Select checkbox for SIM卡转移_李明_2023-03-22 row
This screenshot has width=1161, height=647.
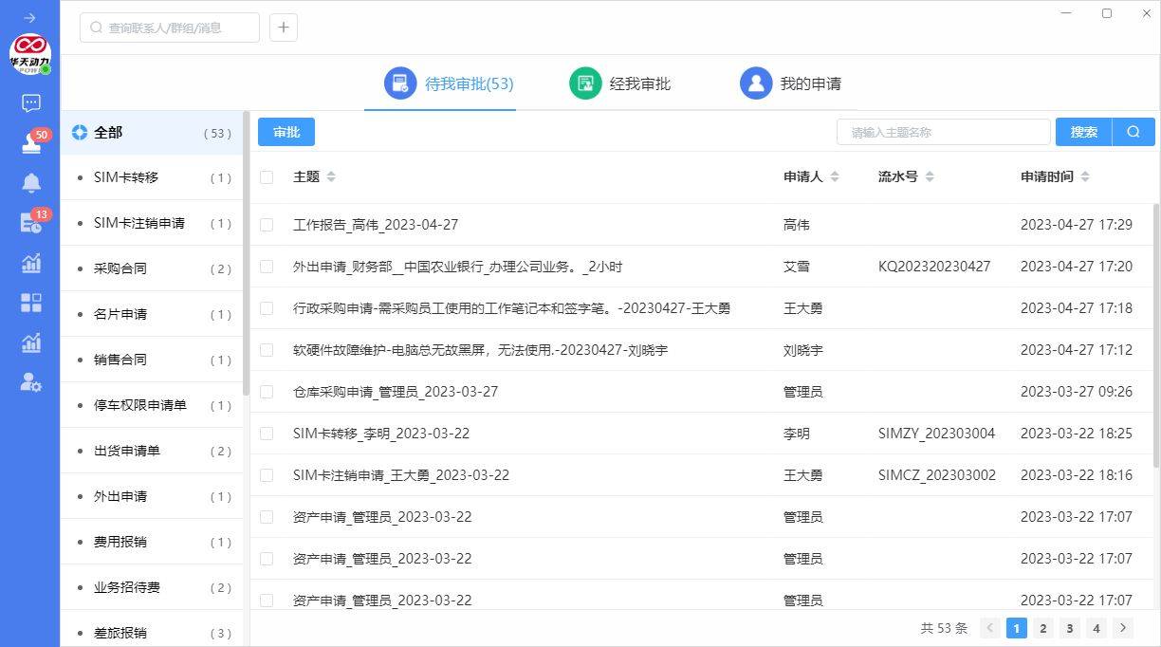[x=267, y=434]
